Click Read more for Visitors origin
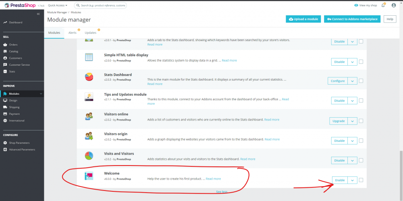The height and width of the screenshot is (201, 403). point(272,139)
